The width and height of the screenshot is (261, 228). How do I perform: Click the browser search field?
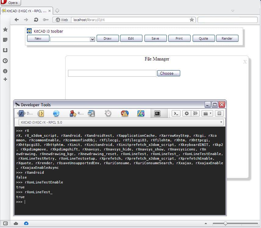(x=227, y=20)
